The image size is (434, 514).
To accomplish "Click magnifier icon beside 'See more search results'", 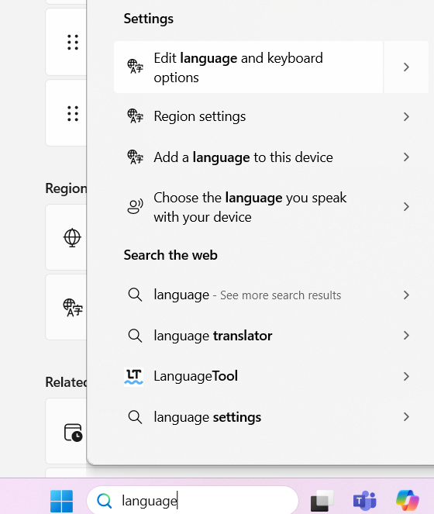I will (135, 295).
